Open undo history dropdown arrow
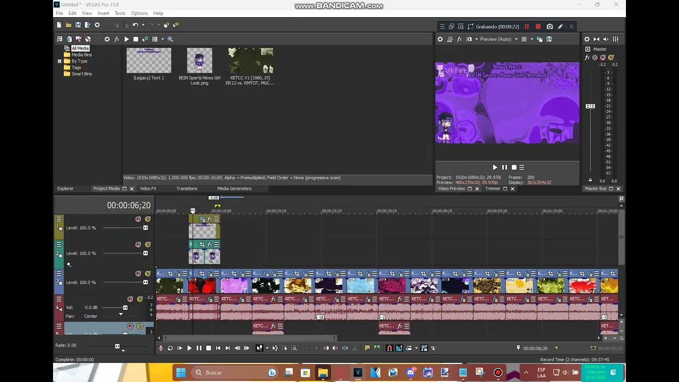Viewport: 679px width, 382px height. pos(142,25)
